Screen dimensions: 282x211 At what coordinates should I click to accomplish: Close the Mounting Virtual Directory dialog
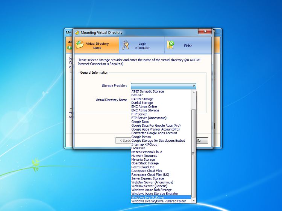[x=204, y=32]
